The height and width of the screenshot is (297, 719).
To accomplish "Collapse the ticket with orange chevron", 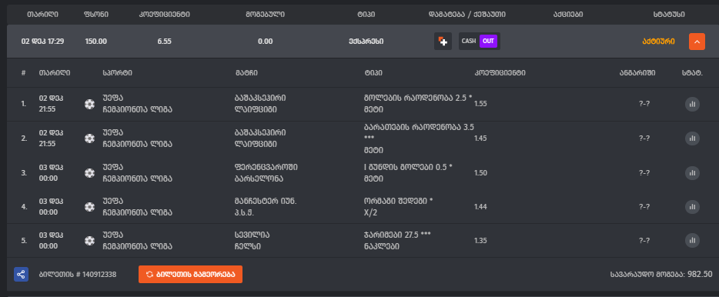I will click(x=697, y=42).
